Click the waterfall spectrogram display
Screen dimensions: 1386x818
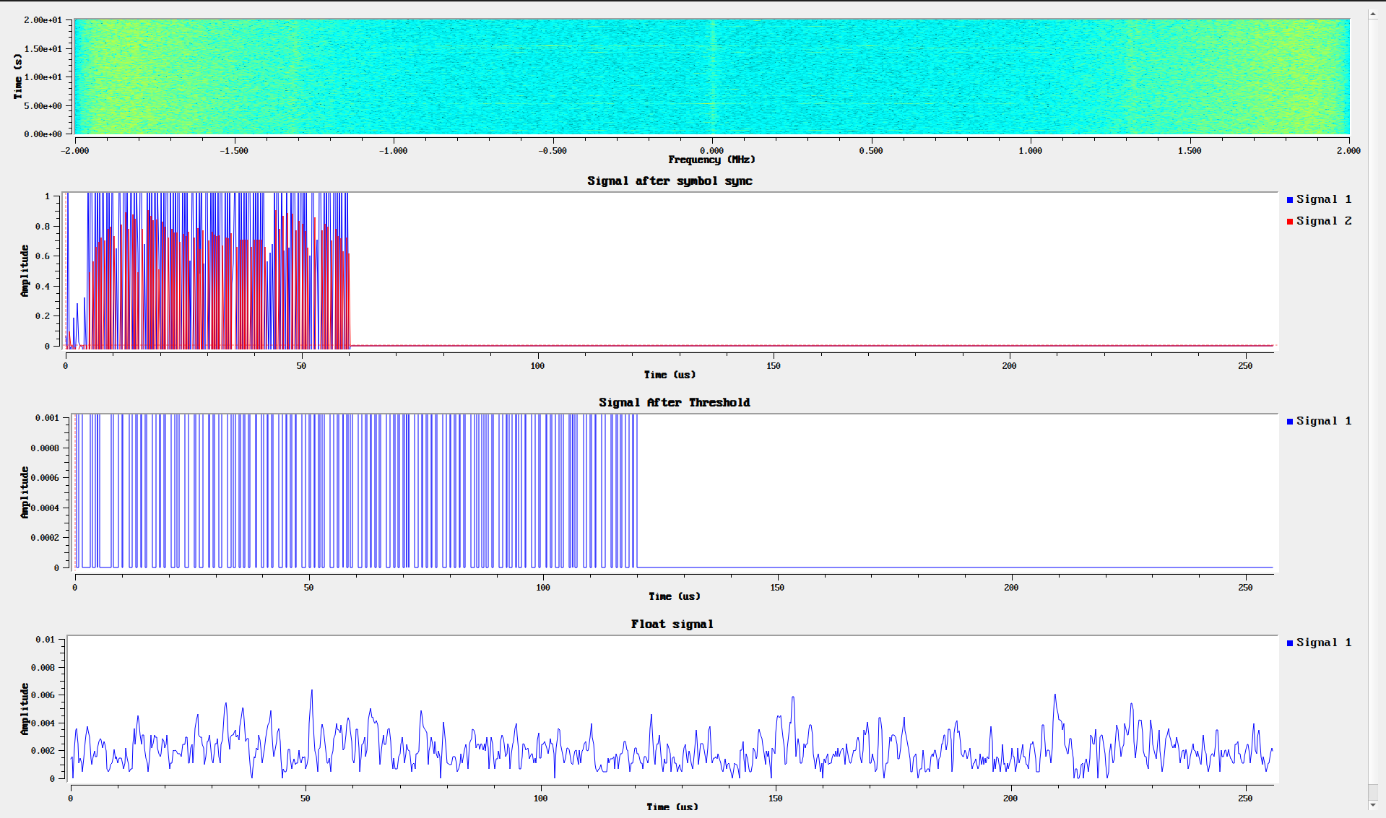[x=711, y=76]
